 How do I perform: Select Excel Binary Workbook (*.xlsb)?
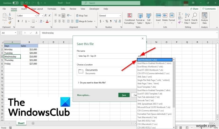click(x=155, y=67)
